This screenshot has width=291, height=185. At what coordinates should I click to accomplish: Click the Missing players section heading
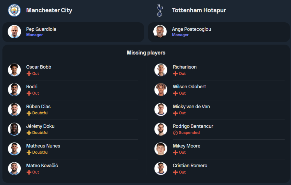tap(146, 53)
